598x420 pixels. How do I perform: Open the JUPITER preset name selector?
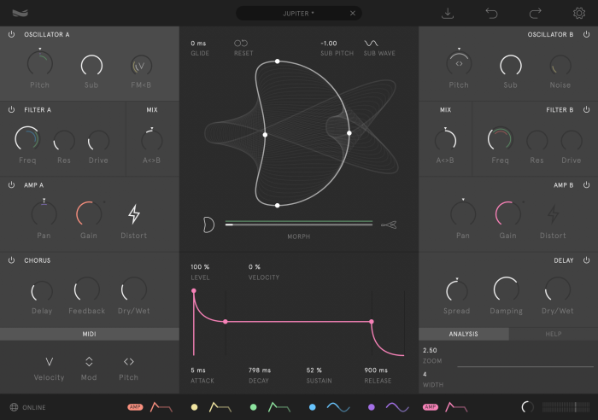(298, 14)
